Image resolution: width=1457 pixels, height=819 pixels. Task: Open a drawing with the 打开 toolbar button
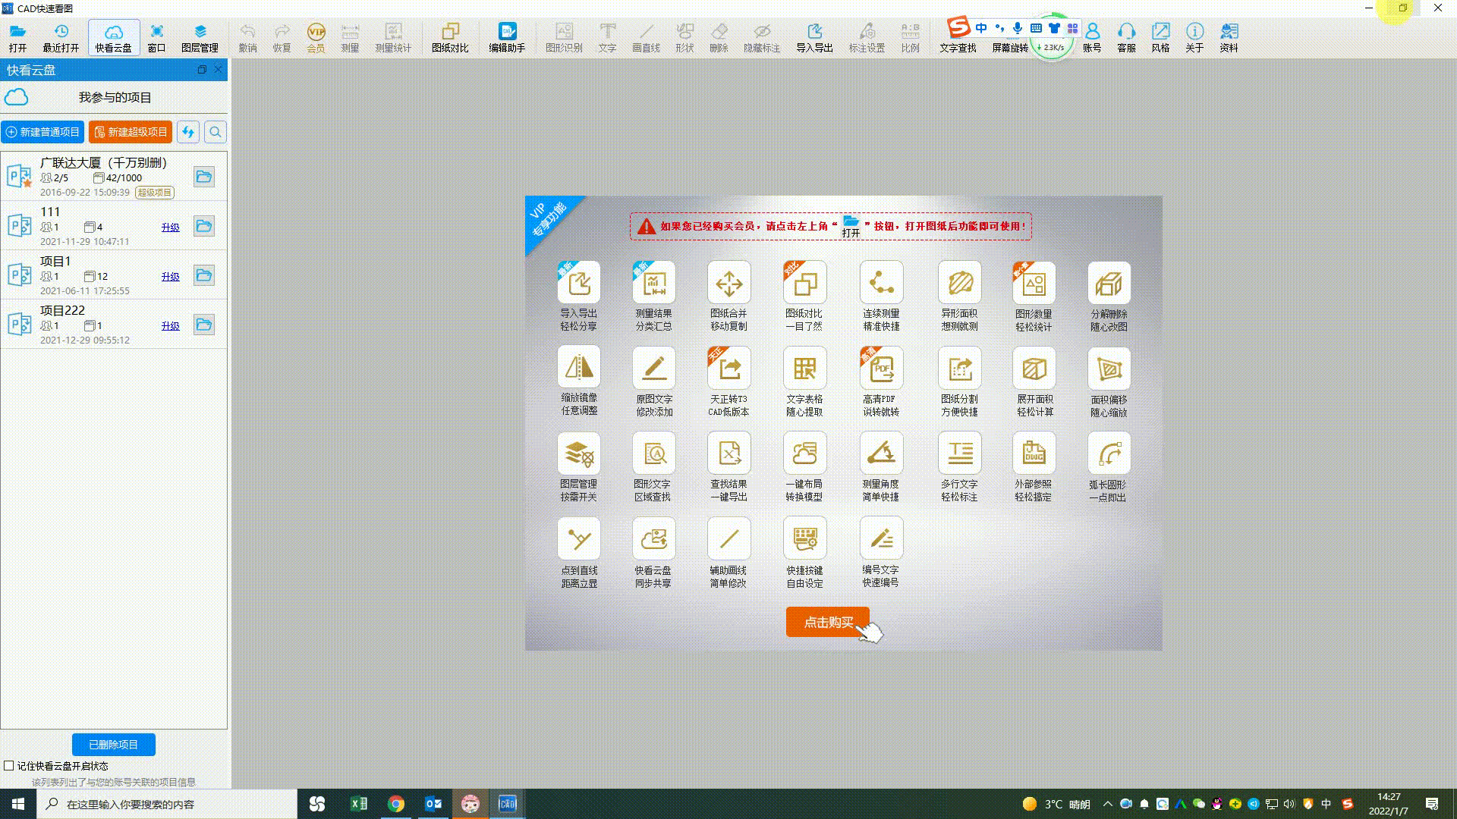17,37
